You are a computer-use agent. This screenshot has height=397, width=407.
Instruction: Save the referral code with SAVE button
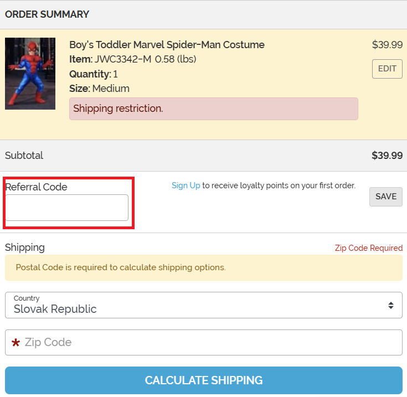pyautogui.click(x=385, y=197)
